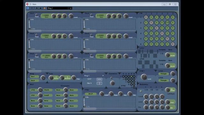Click the LFO1 Smooth knob
This screenshot has width=204, height=115.
point(168,55)
